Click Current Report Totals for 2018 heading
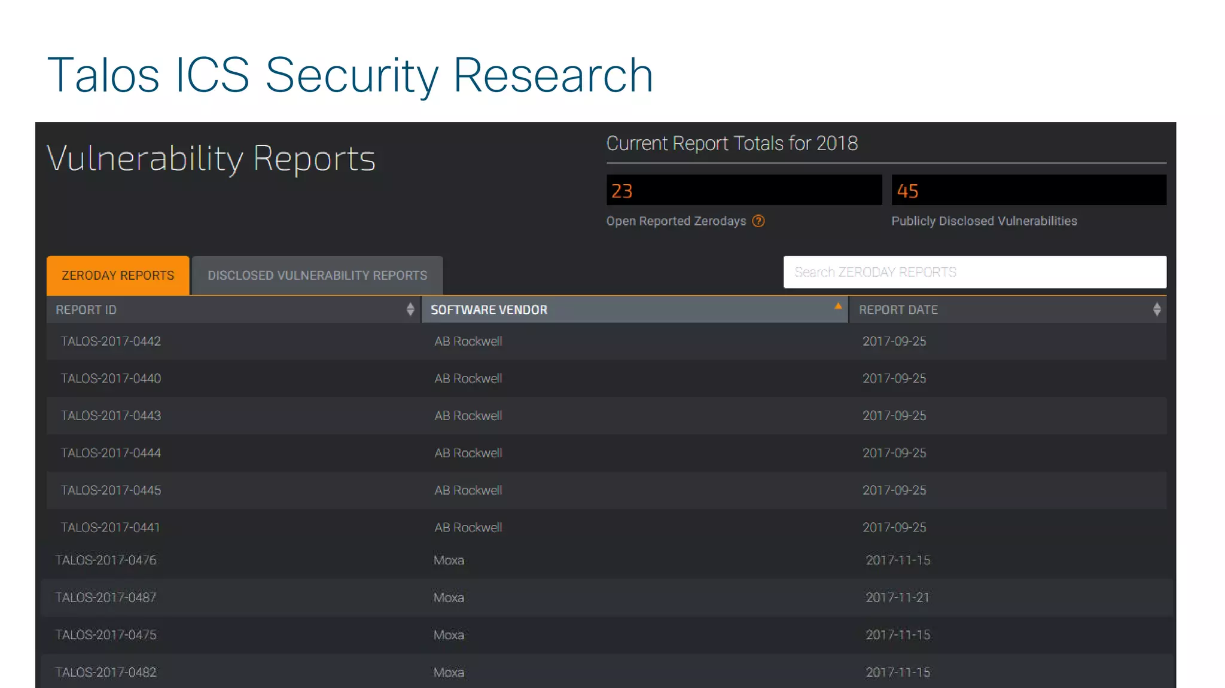This screenshot has width=1225, height=688. coord(732,143)
